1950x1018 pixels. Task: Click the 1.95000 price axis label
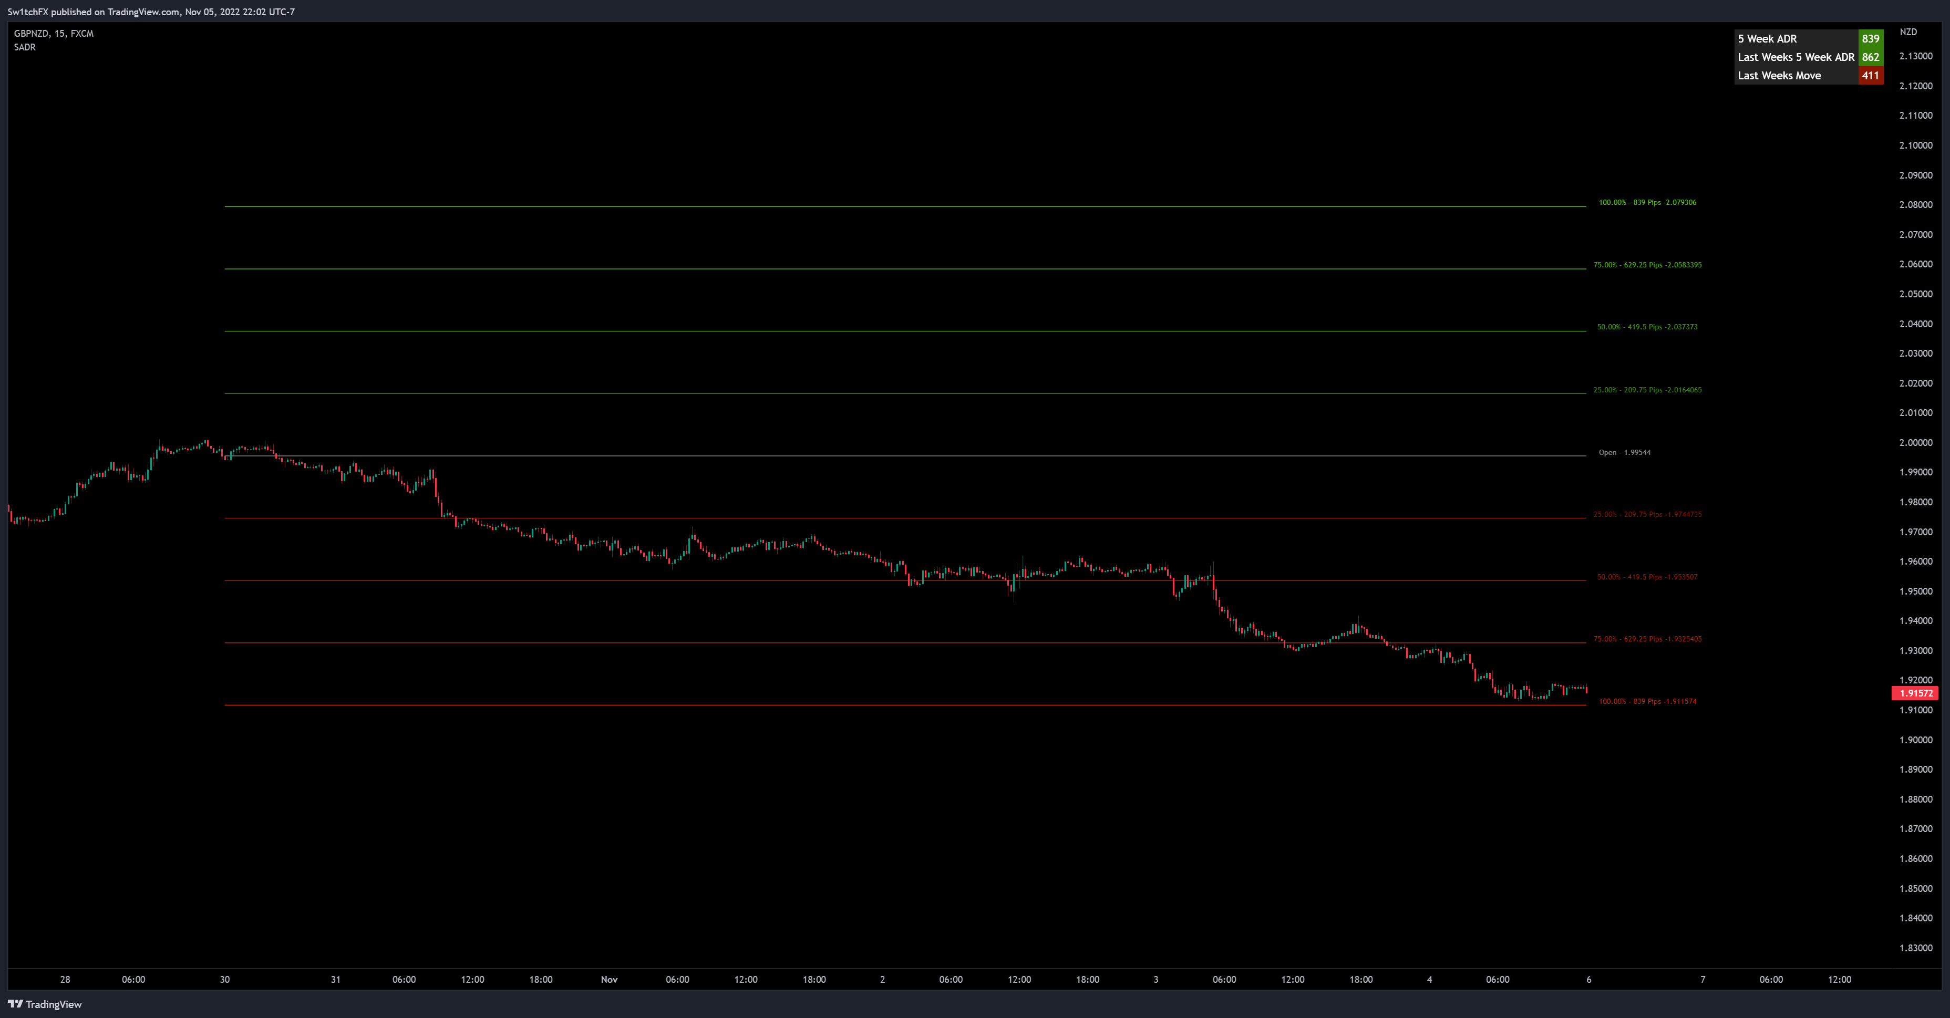(1916, 591)
